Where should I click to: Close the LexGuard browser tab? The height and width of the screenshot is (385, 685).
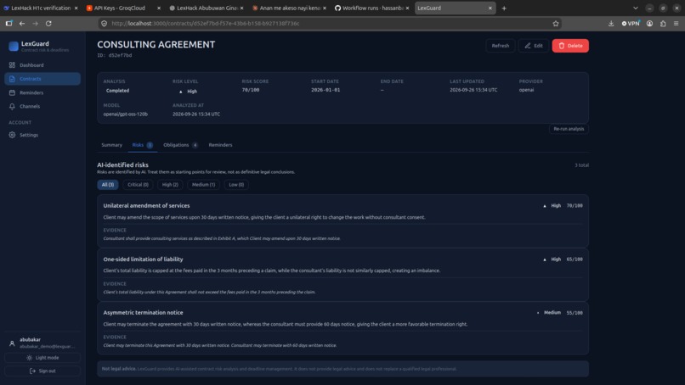pos(490,8)
